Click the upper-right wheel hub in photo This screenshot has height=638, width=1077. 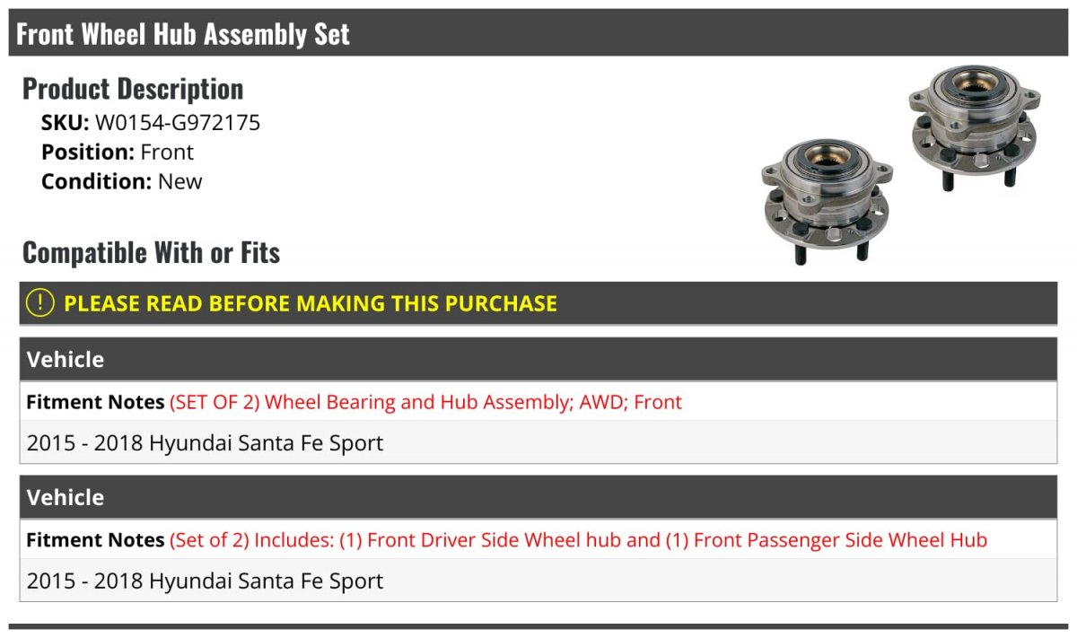pyautogui.click(x=972, y=126)
